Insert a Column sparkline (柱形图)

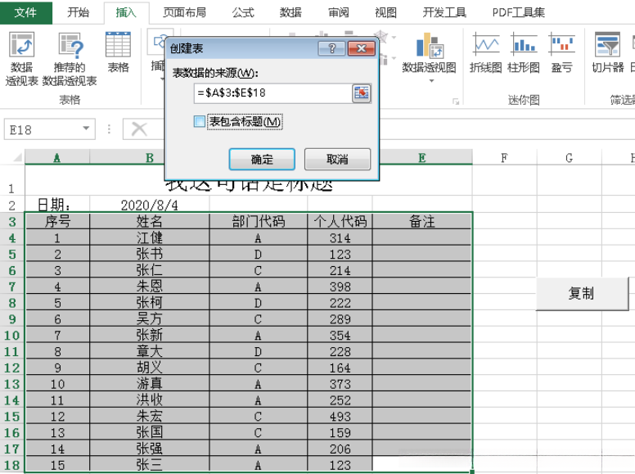coord(524,52)
